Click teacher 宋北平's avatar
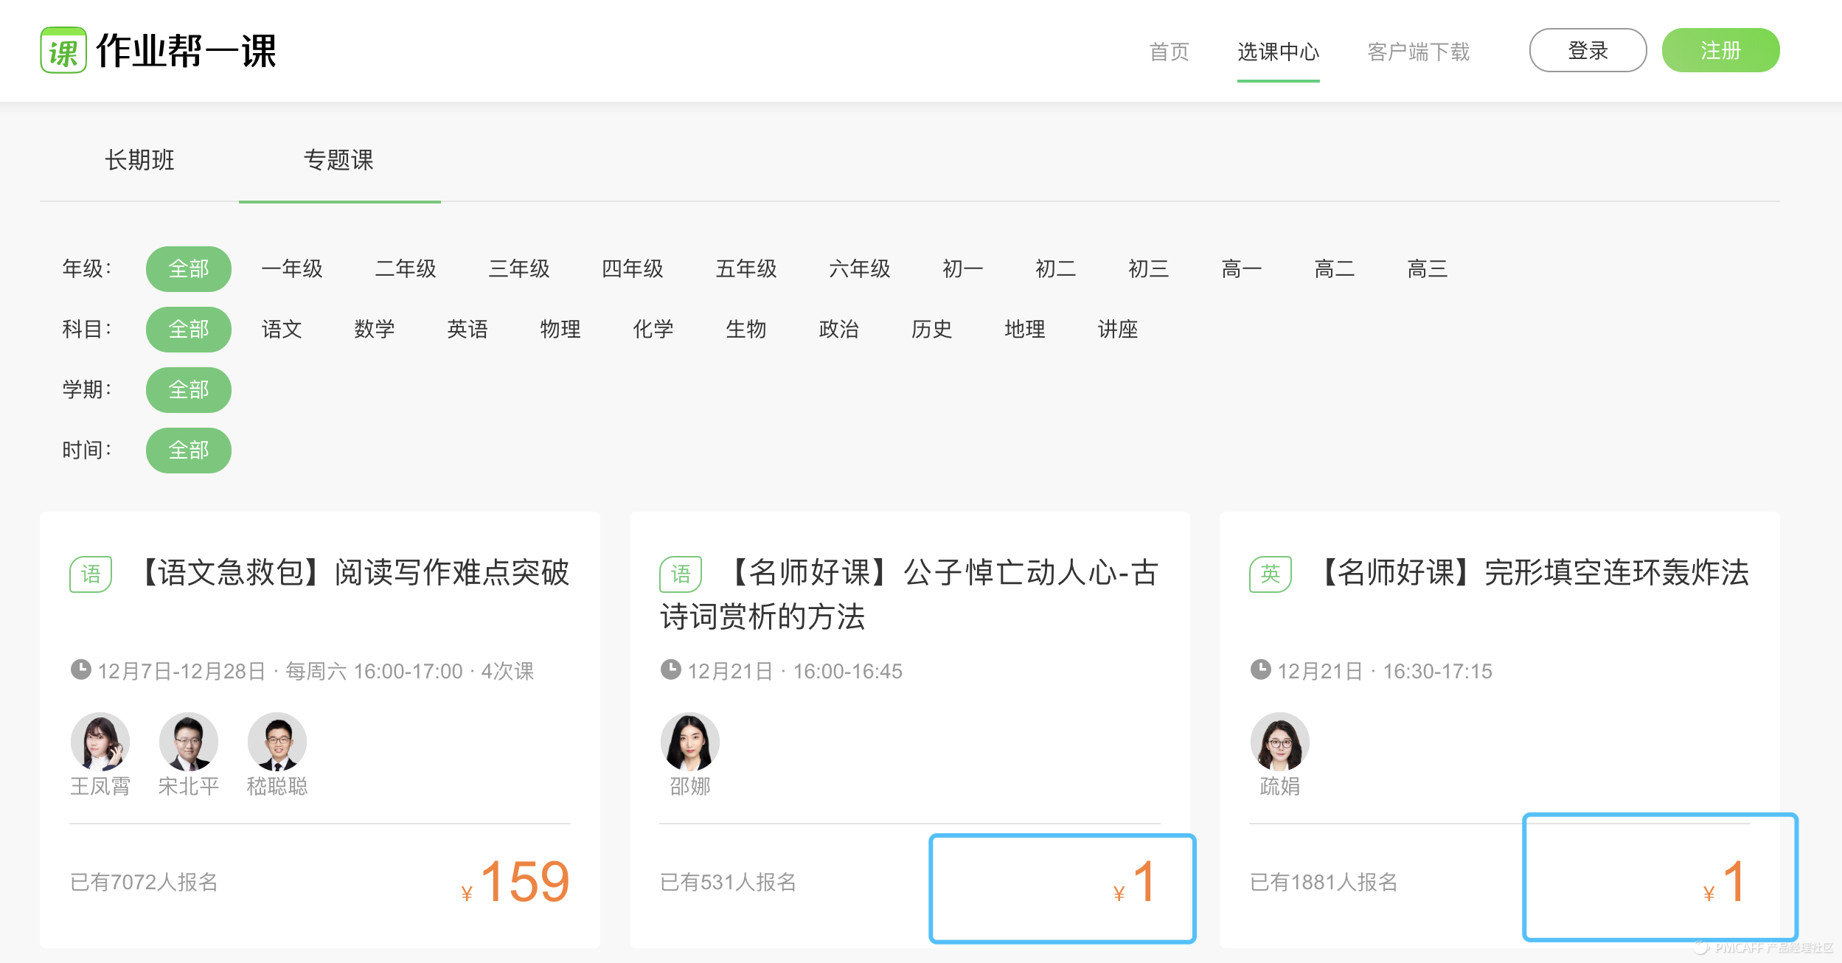 coord(189,741)
